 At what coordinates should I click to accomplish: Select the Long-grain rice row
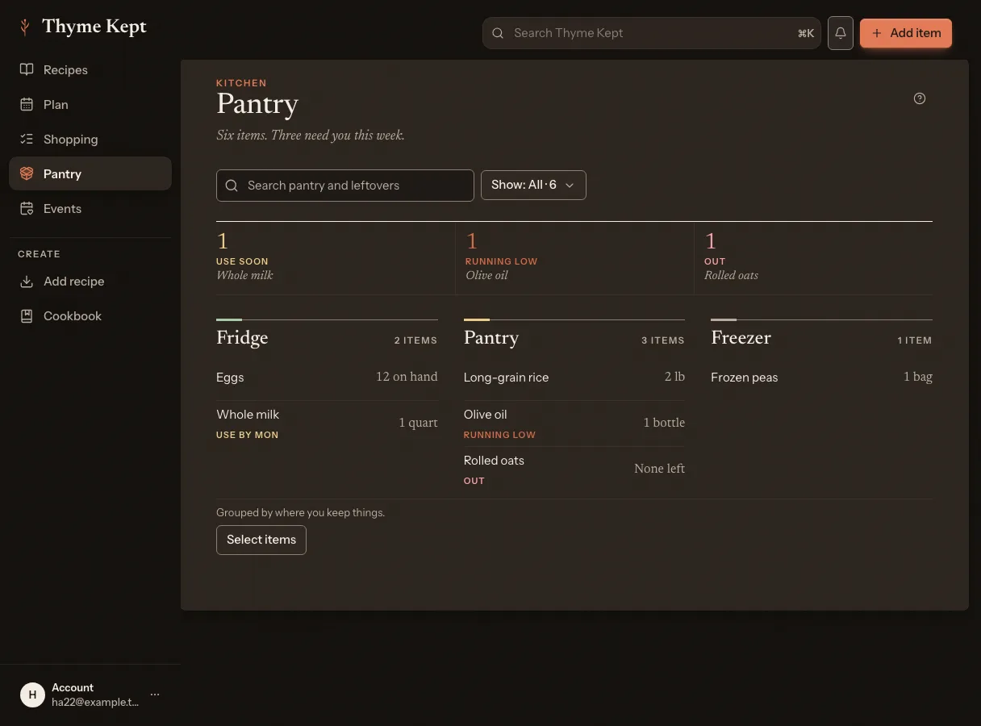pyautogui.click(x=574, y=378)
